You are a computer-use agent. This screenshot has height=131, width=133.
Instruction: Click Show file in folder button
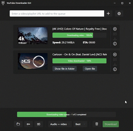[65, 69]
